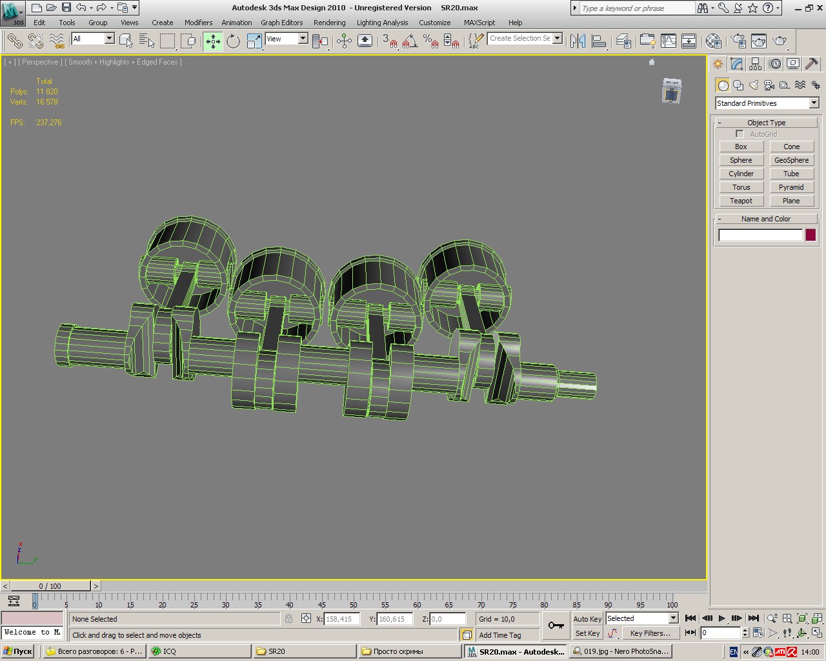Image resolution: width=826 pixels, height=661 pixels.
Task: Toggle Auto Key mode
Action: click(x=587, y=618)
